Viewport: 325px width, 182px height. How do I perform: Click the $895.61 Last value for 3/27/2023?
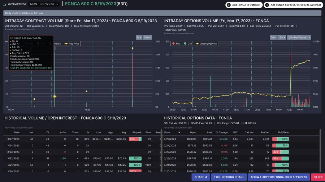(207, 139)
